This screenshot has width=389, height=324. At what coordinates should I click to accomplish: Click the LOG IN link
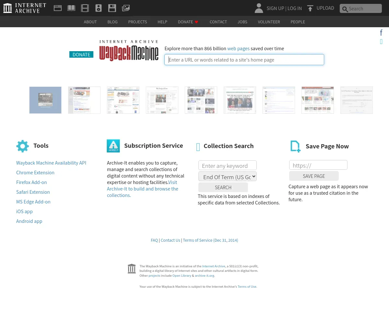[295, 8]
